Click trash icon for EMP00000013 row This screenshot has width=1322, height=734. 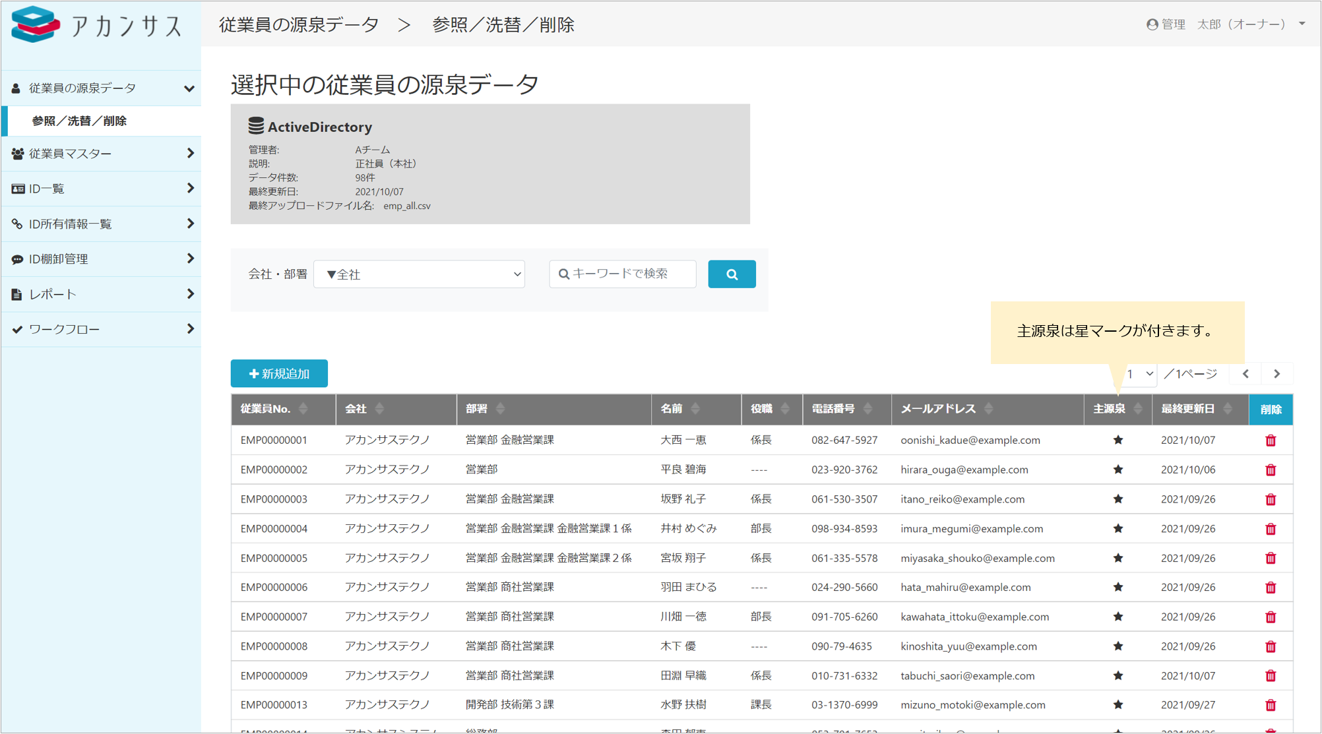point(1271,706)
